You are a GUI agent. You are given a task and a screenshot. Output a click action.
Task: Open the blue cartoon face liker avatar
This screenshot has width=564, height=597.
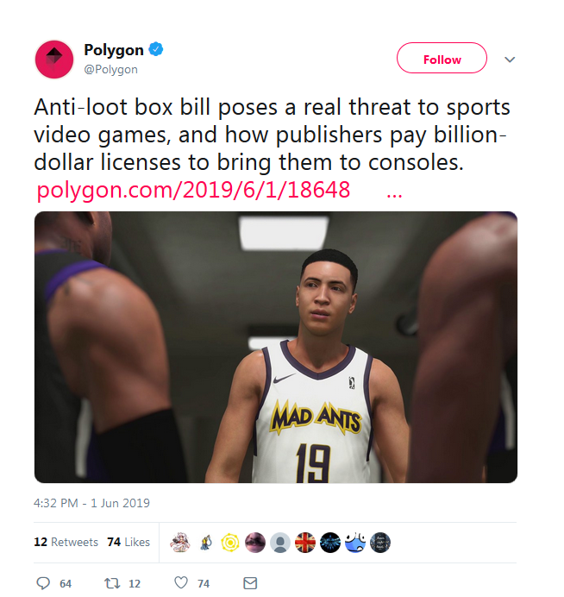pyautogui.click(x=355, y=542)
